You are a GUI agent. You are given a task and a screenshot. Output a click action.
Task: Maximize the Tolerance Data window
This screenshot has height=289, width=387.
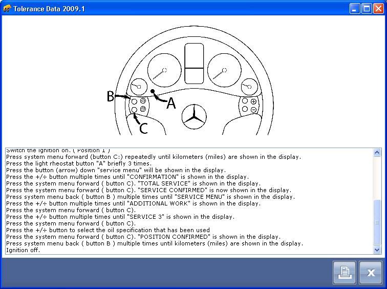(367, 9)
